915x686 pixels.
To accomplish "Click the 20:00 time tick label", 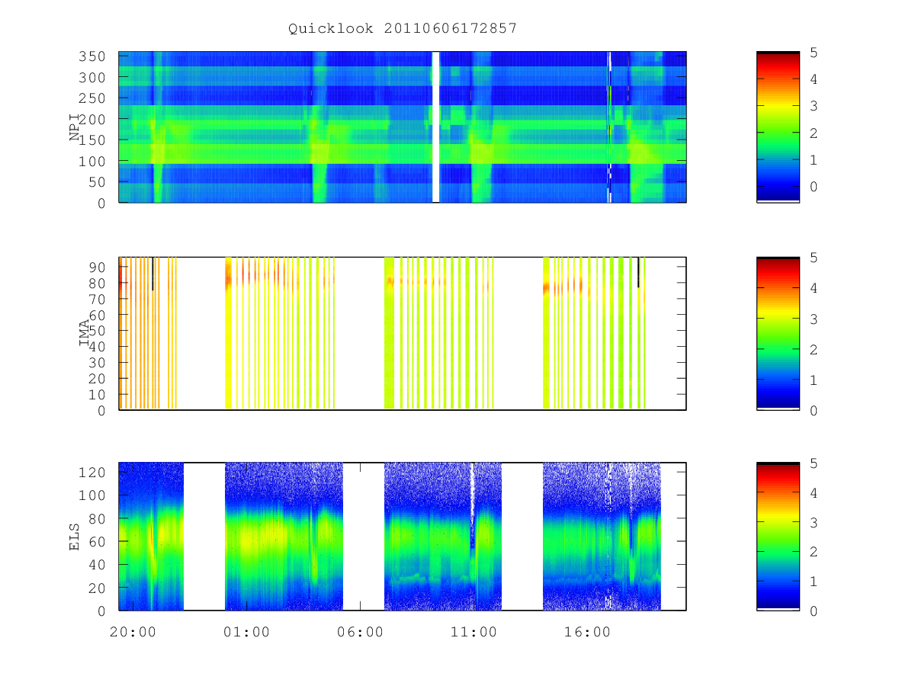I will tap(133, 632).
